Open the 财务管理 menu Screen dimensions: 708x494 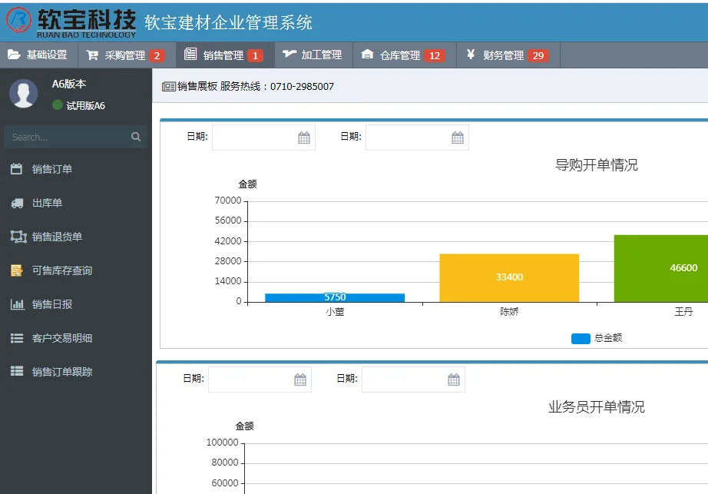508,55
